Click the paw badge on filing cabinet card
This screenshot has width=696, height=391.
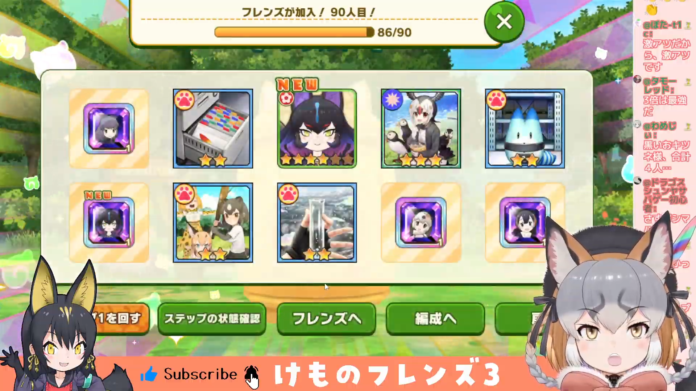pos(184,100)
